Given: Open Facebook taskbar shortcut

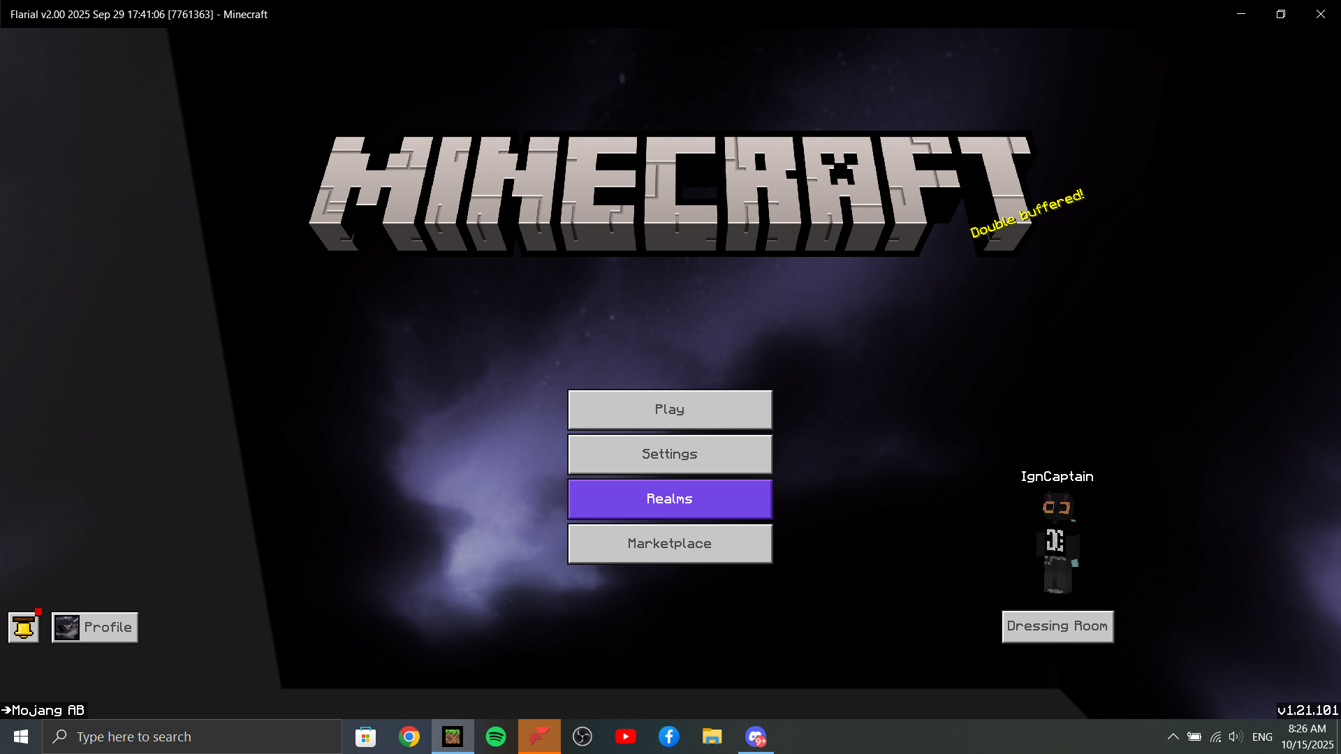Looking at the screenshot, I should 669,737.
